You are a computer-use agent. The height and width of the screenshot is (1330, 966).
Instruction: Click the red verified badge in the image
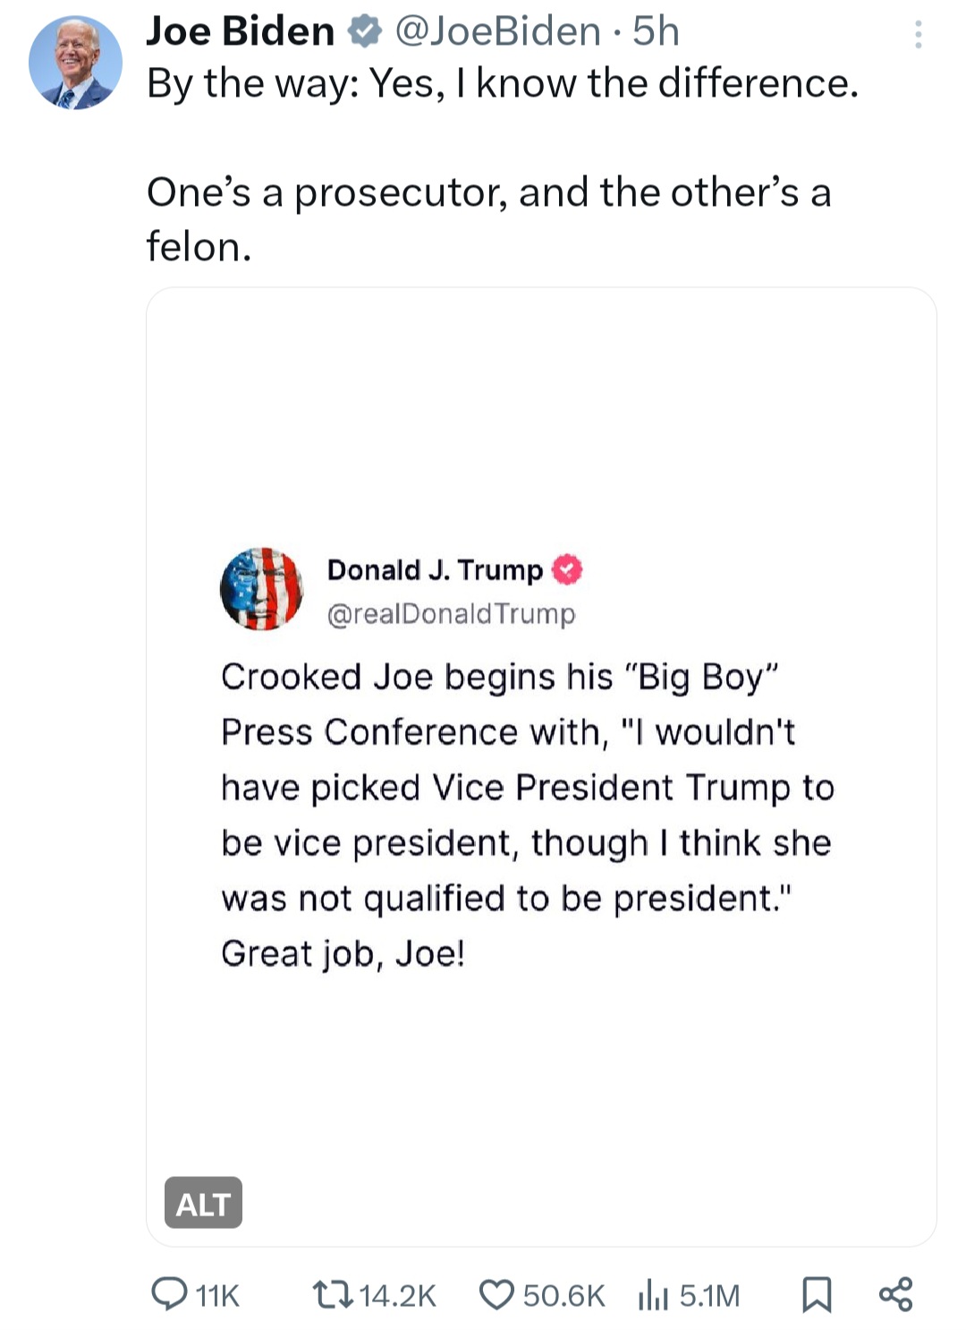pyautogui.click(x=567, y=569)
